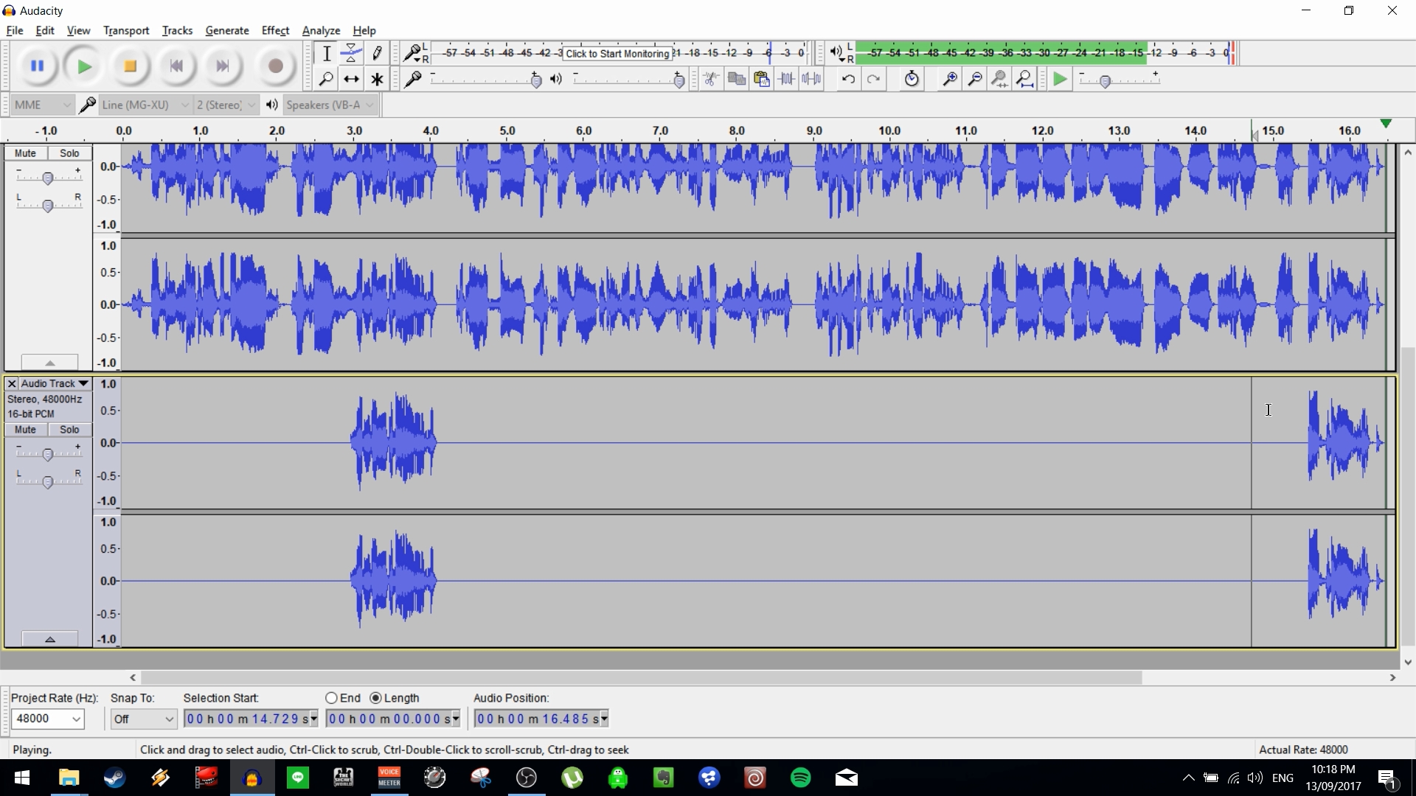
Task: Open the Transport menu
Action: coord(125,30)
